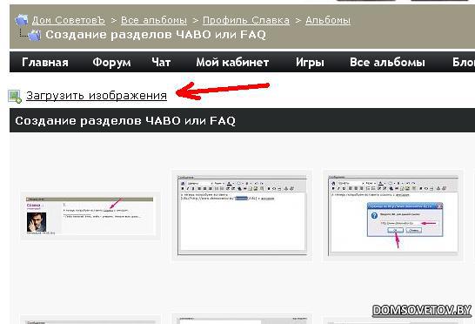Open the partially visible Блог menu item
The image size is (475, 324).
pyautogui.click(x=464, y=62)
